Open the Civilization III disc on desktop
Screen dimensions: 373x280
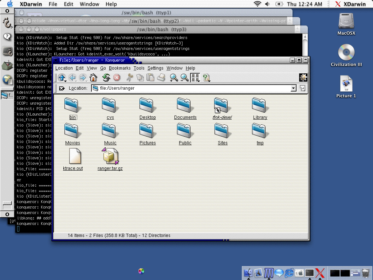[346, 55]
